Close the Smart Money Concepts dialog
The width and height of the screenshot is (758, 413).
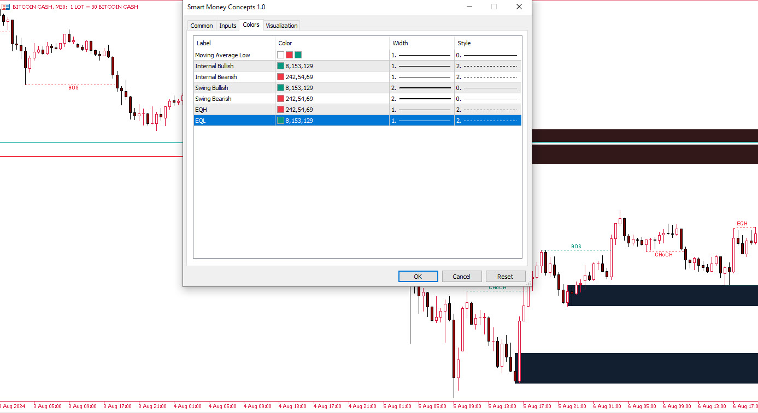tap(519, 7)
